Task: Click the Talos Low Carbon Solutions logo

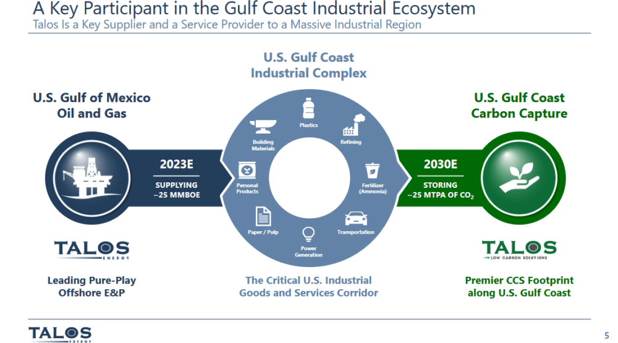Action: click(x=519, y=250)
